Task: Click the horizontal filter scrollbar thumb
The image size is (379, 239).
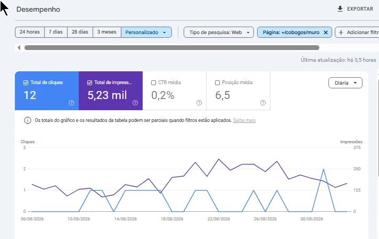Action: pyautogui.click(x=172, y=47)
